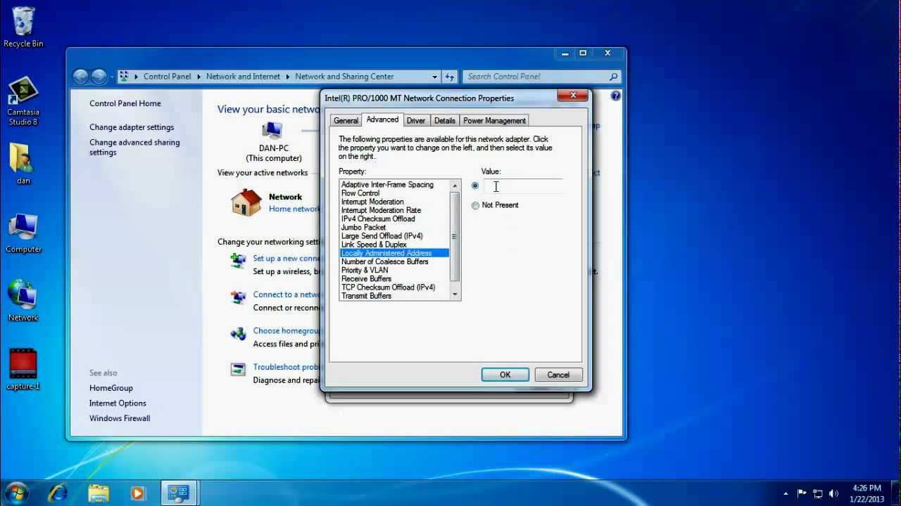
Task: Open Change advanced sharing settings link
Action: tap(134, 147)
